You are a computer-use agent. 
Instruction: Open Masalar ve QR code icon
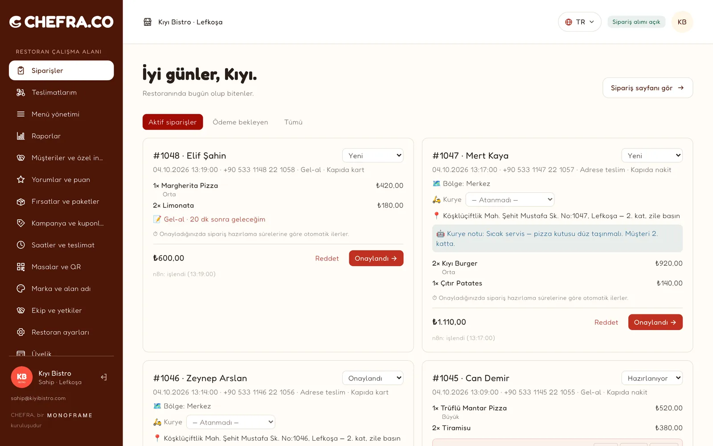pyautogui.click(x=20, y=267)
